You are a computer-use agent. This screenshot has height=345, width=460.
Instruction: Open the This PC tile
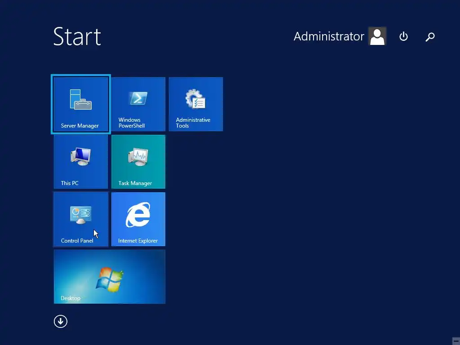pyautogui.click(x=81, y=162)
